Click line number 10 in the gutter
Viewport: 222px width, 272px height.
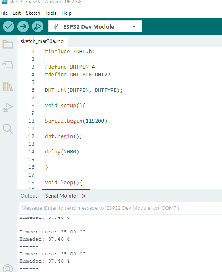pos(31,121)
